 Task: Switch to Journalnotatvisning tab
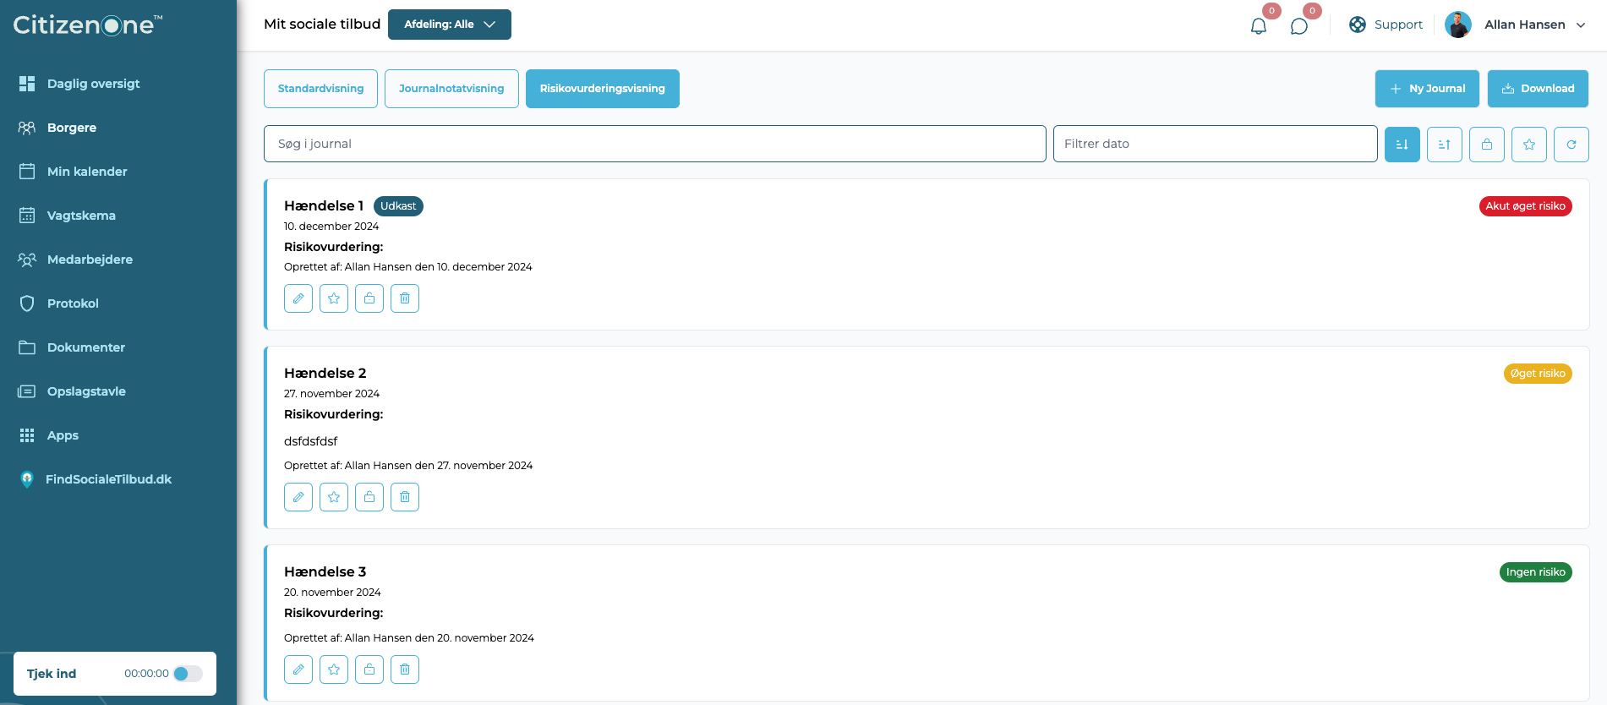(451, 89)
